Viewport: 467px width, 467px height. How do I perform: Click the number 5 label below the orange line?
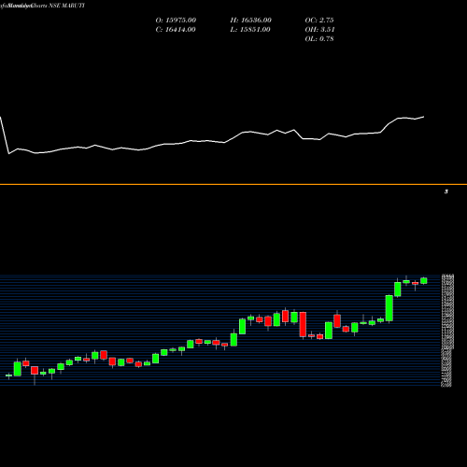tap(446, 191)
